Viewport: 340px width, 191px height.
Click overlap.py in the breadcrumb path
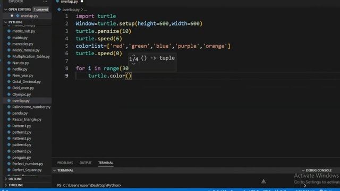pyautogui.click(x=71, y=10)
